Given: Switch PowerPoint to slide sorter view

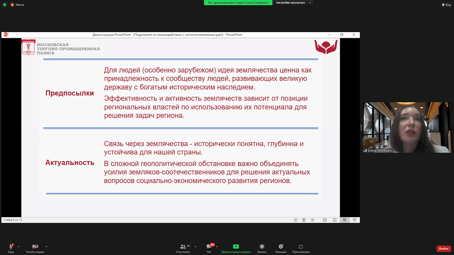Looking at the screenshot, I should [334, 220].
